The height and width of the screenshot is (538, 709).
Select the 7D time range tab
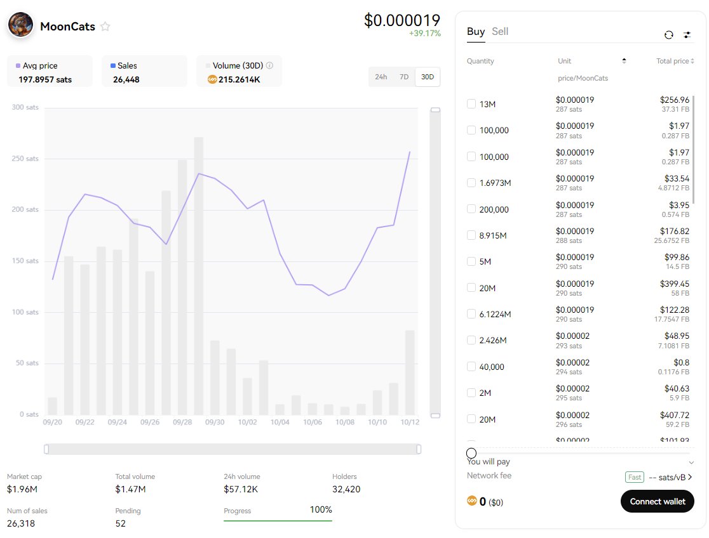pyautogui.click(x=404, y=76)
